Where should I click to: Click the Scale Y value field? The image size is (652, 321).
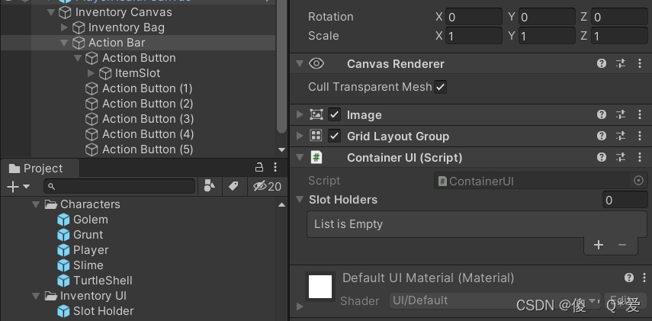[548, 36]
